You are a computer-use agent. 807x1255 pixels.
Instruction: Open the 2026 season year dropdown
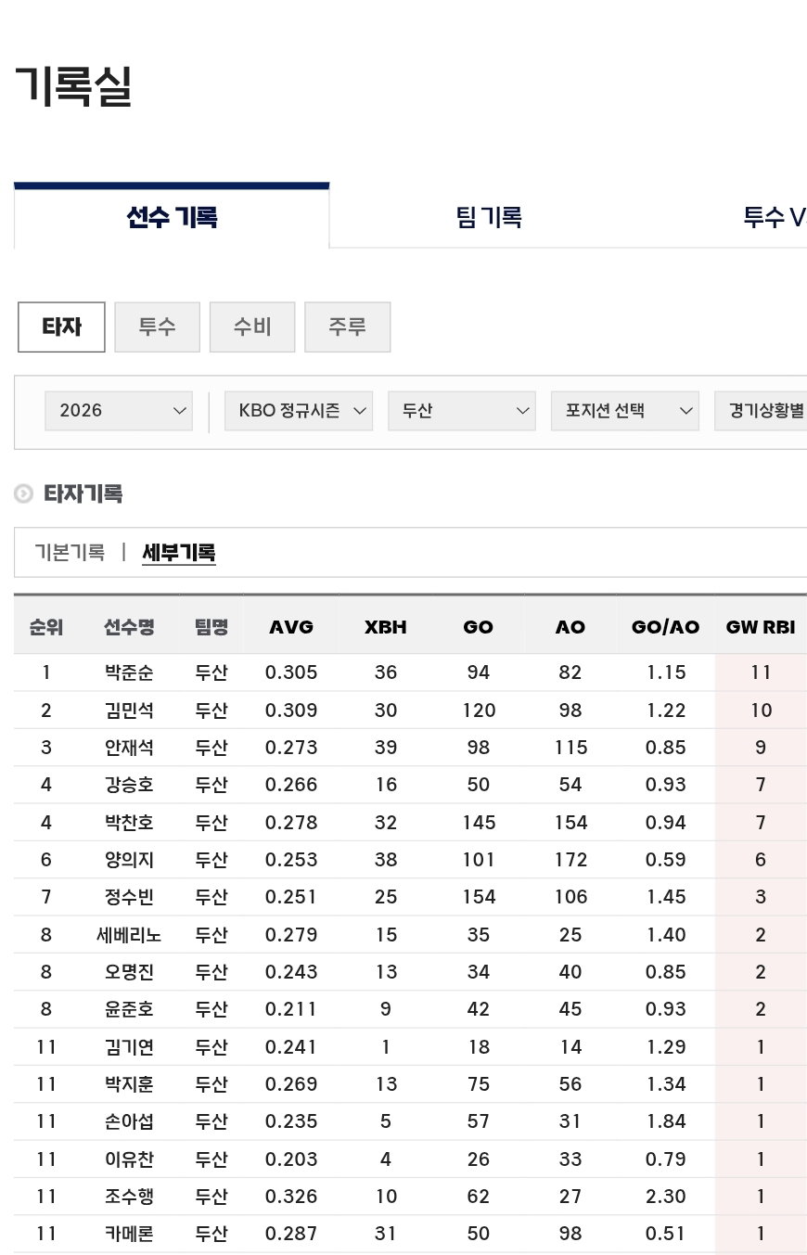tap(119, 411)
